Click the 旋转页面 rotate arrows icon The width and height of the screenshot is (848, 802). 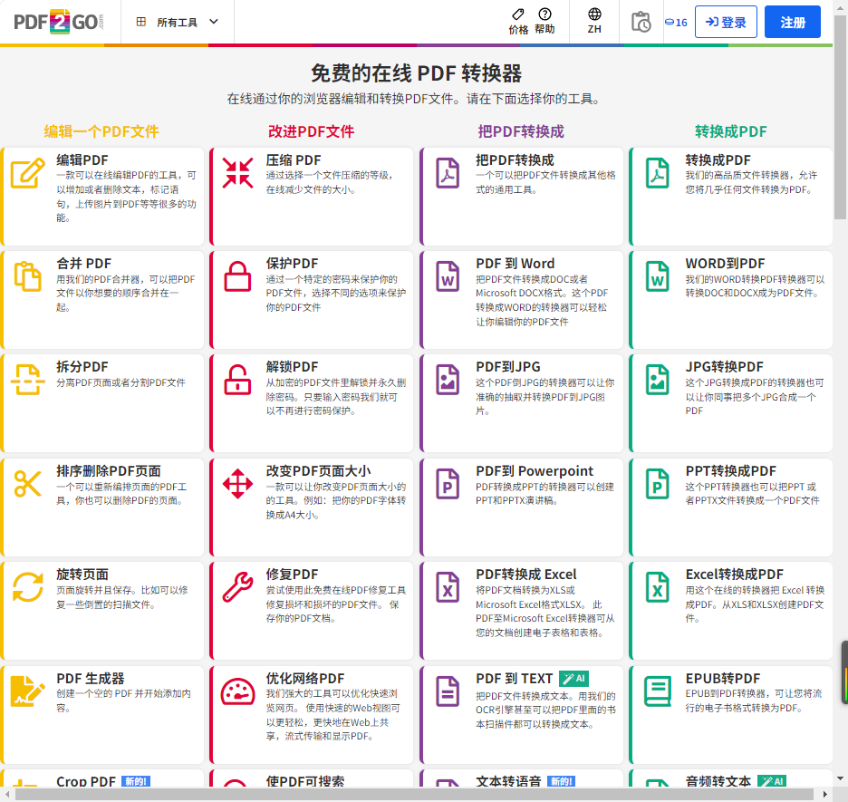point(27,586)
